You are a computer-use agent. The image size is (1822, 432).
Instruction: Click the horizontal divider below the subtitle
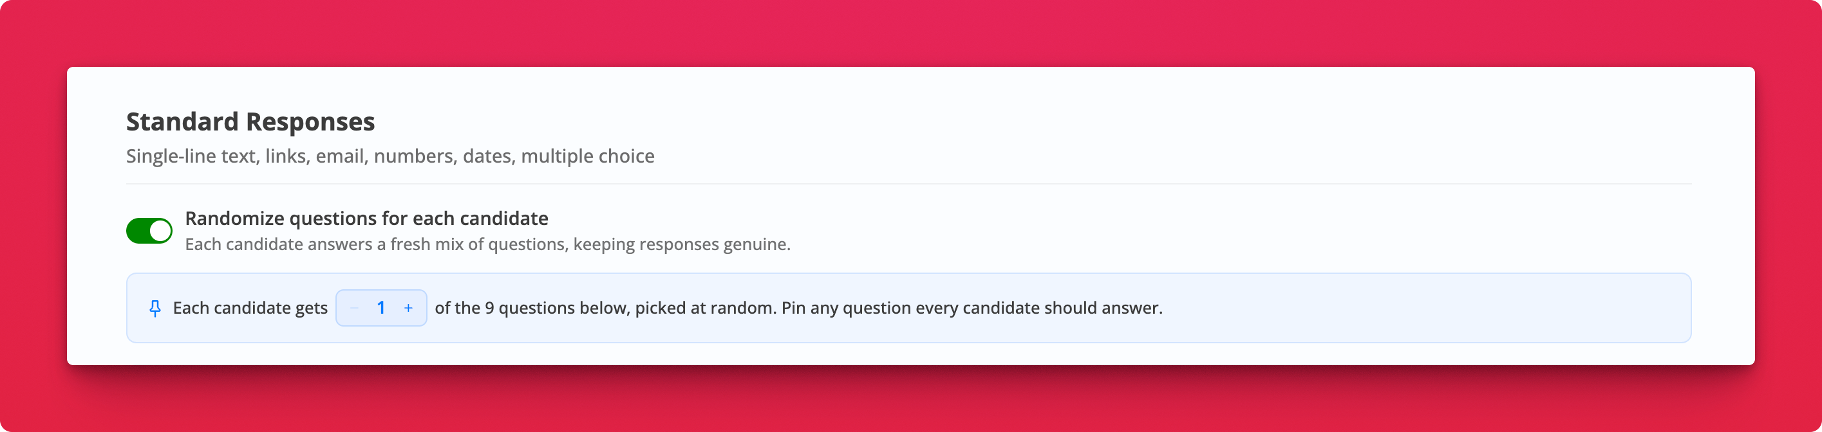coord(908,183)
